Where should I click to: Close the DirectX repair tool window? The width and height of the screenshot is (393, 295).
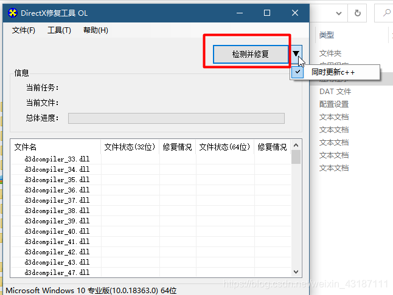tap(295, 13)
